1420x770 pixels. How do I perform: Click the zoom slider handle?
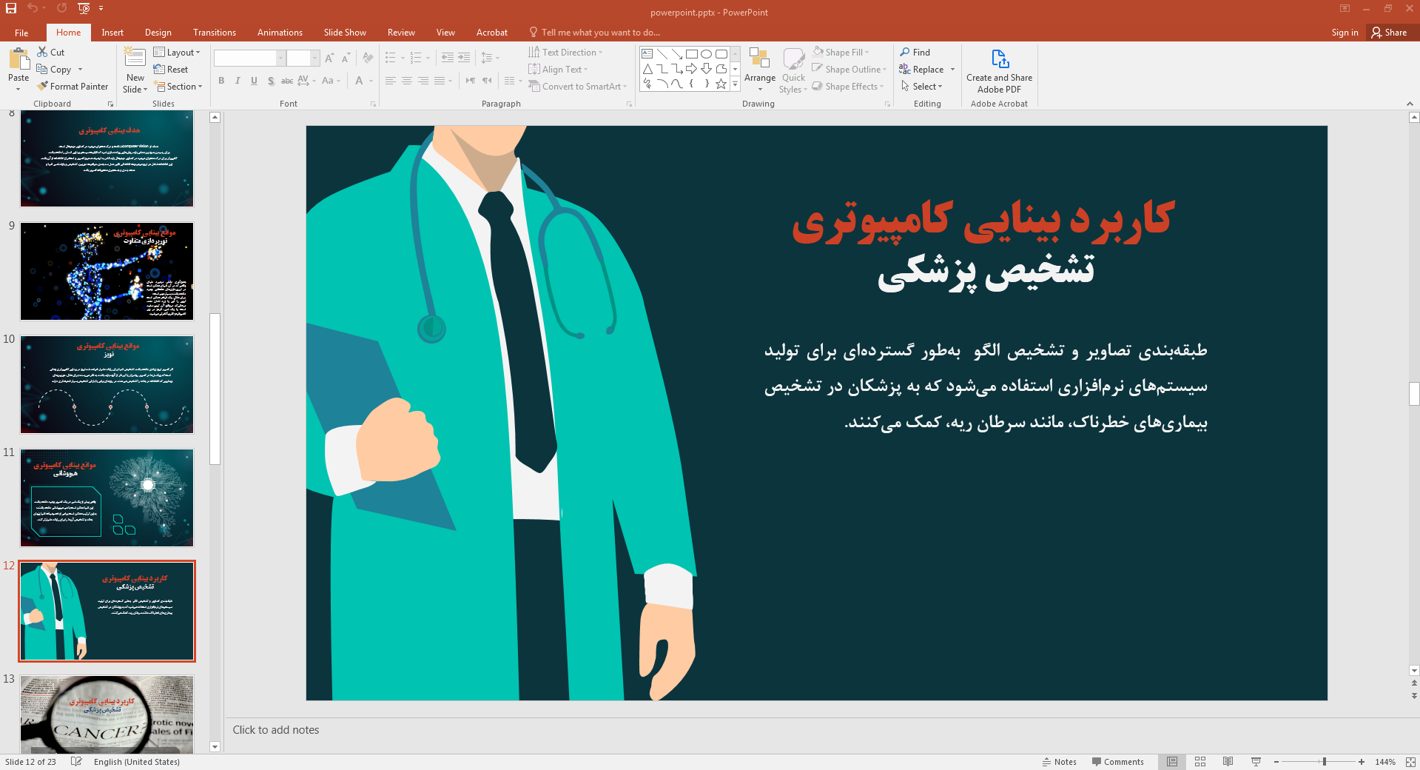(1325, 761)
